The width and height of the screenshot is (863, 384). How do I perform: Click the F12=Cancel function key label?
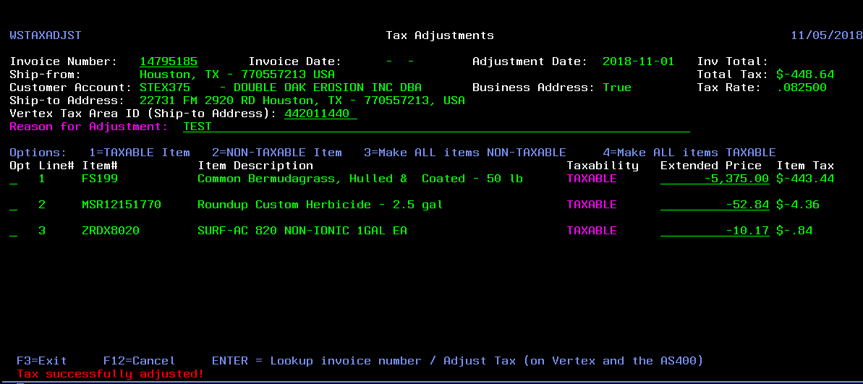139,360
